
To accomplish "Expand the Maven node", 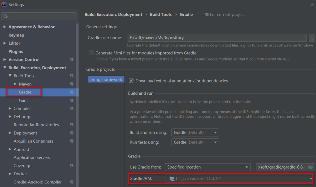I will click(x=15, y=84).
